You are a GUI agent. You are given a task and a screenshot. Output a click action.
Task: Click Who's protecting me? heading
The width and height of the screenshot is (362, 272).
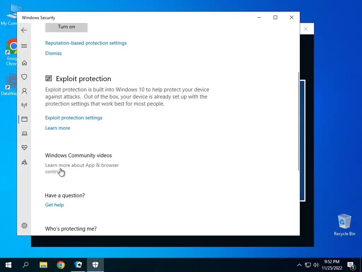click(x=71, y=229)
